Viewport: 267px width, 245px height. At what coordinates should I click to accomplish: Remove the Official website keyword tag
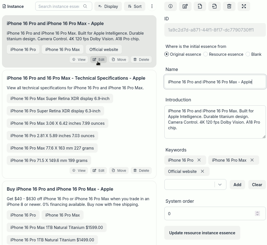tap(202, 171)
